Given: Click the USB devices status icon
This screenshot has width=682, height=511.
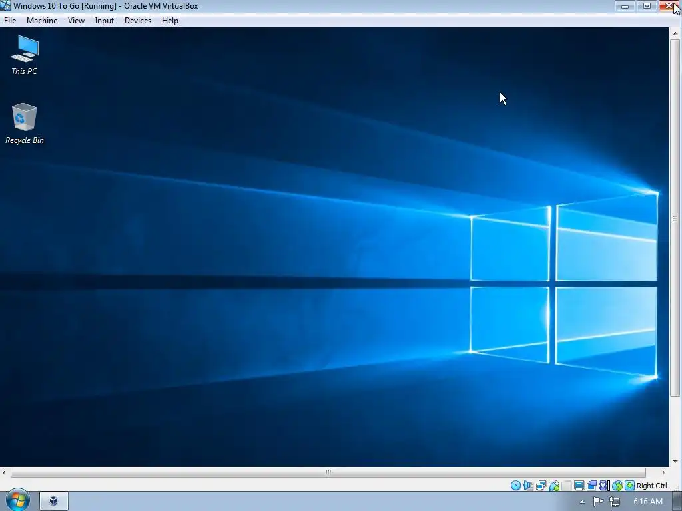Looking at the screenshot, I should click(x=554, y=485).
